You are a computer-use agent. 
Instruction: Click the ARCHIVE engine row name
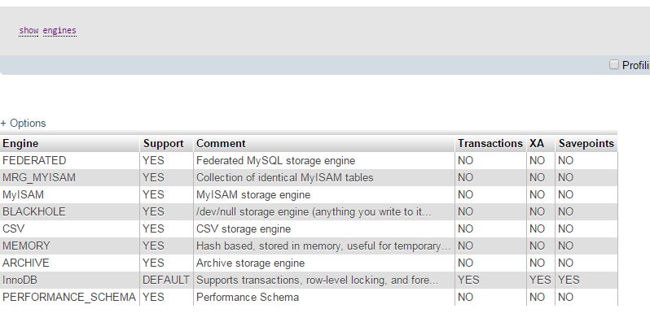tap(26, 263)
